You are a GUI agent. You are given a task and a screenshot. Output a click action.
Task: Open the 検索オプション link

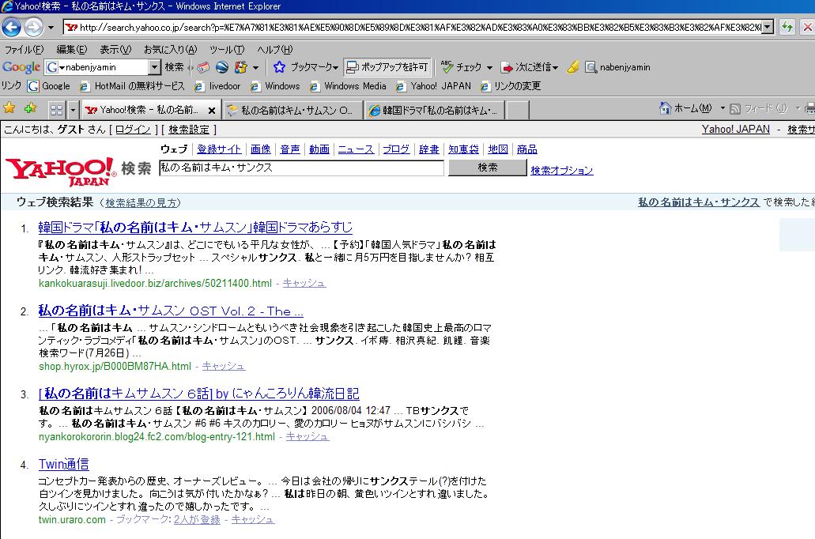561,171
